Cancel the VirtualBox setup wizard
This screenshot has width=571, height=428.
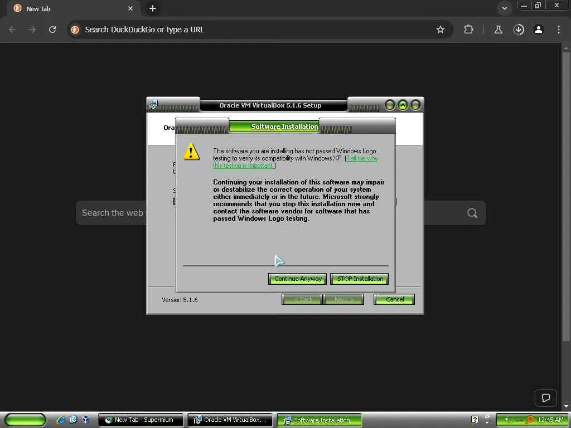394,299
